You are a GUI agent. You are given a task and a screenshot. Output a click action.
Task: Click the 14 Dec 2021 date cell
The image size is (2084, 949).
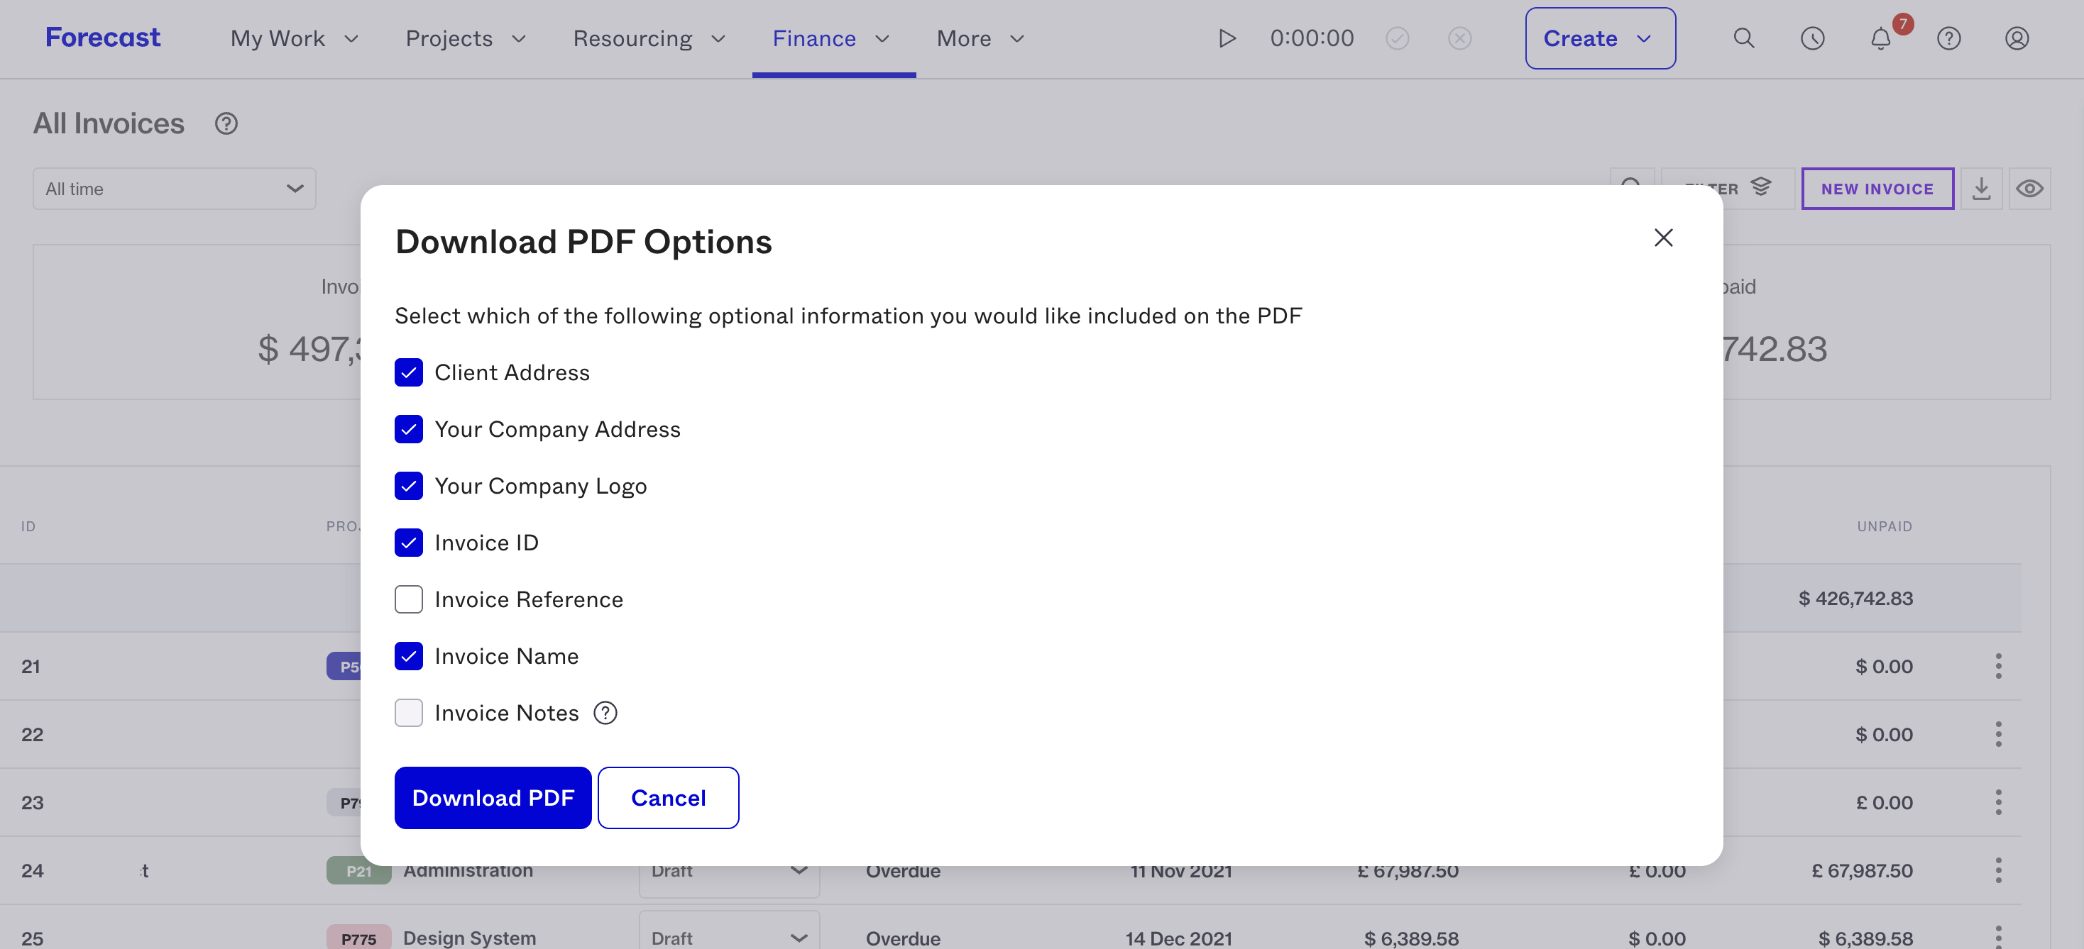1179,938
